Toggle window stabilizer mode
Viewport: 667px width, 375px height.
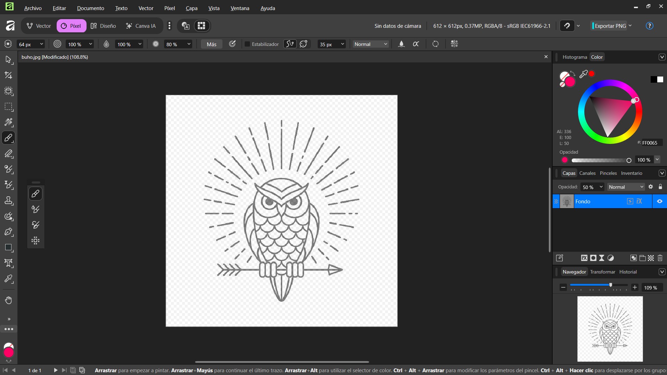pyautogui.click(x=304, y=44)
